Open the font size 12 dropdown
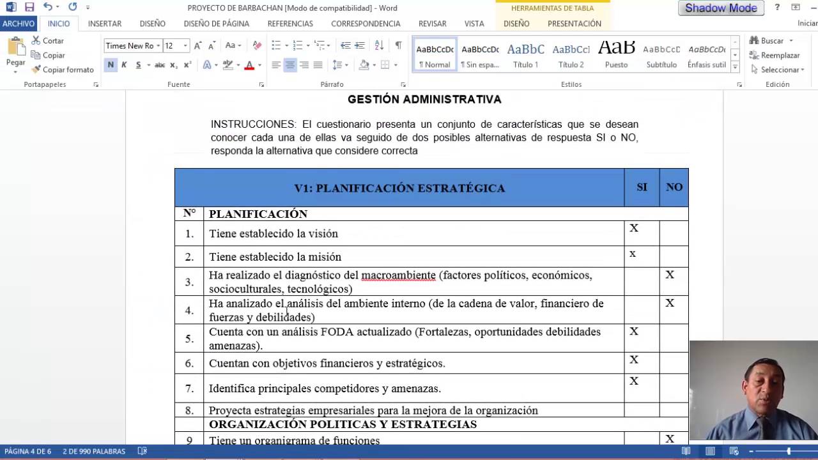The image size is (818, 460). click(x=185, y=45)
